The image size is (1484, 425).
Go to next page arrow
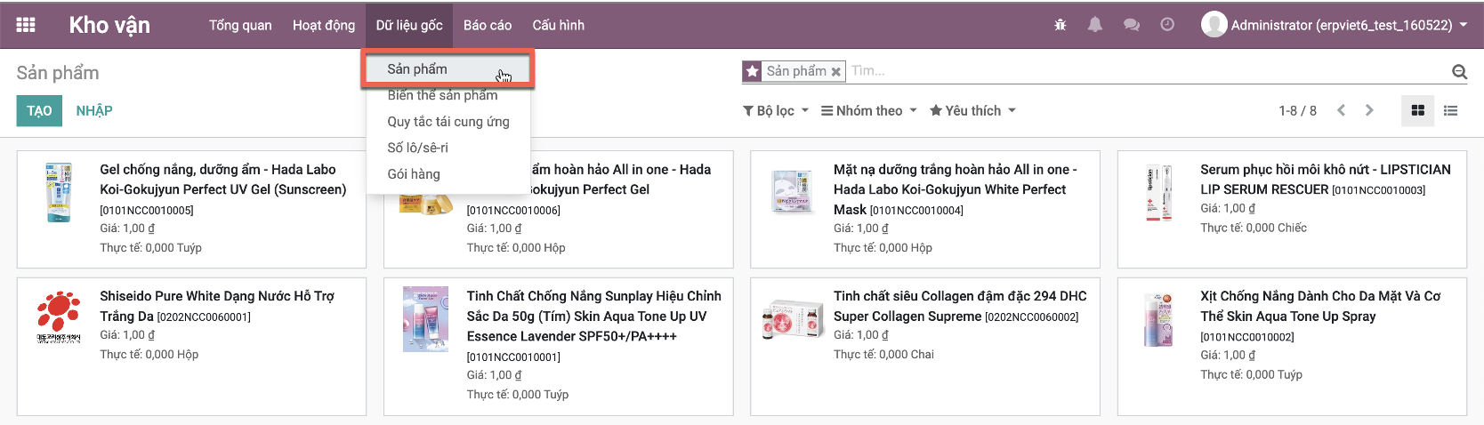[1369, 110]
